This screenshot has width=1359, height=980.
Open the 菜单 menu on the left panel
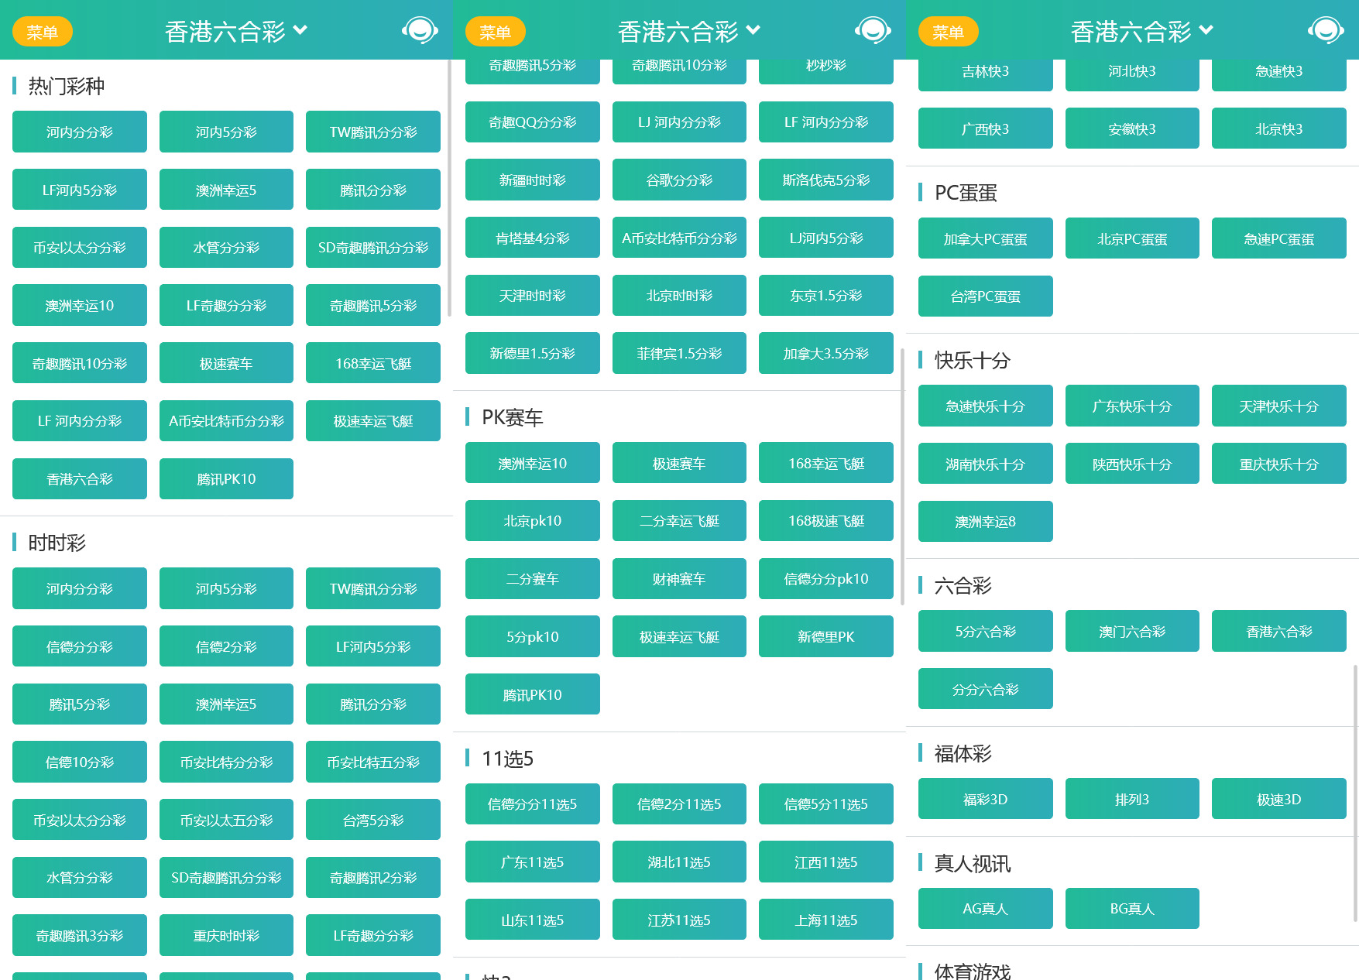(43, 32)
